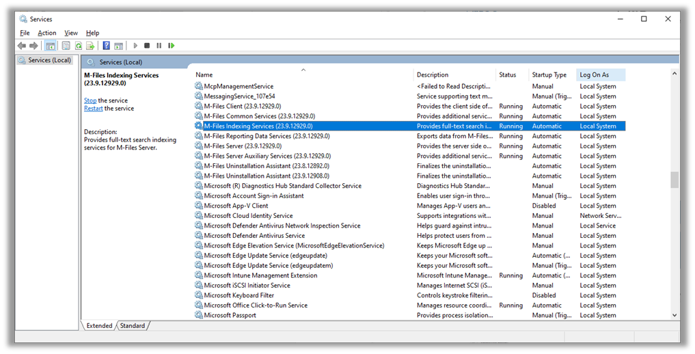Click the gear icon beside M-Files Server (23.9.12929.0)

[x=199, y=146]
